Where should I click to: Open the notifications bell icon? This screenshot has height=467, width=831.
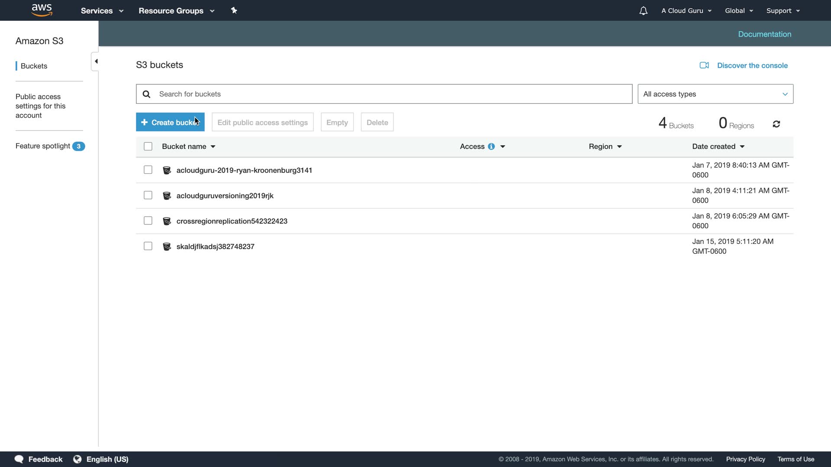click(x=643, y=11)
